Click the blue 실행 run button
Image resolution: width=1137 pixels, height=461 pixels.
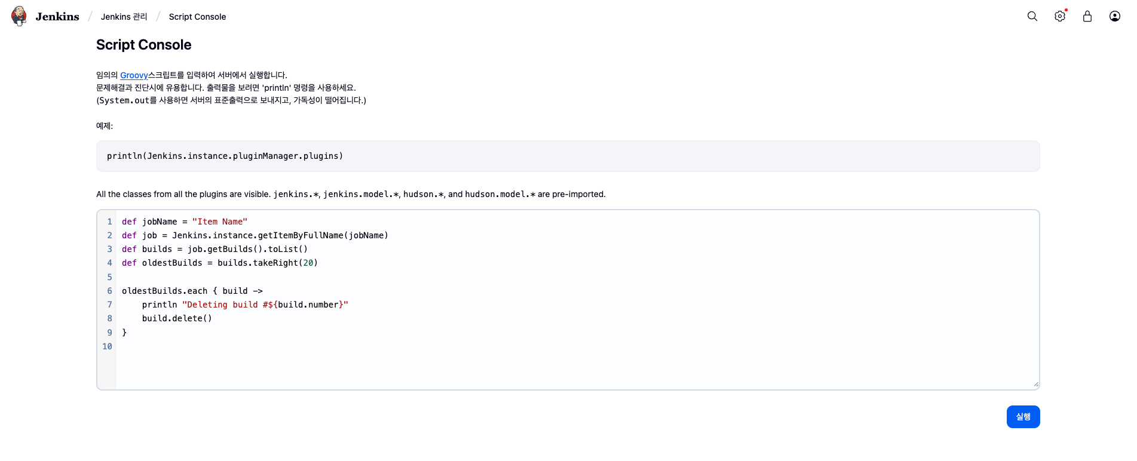coord(1023,417)
